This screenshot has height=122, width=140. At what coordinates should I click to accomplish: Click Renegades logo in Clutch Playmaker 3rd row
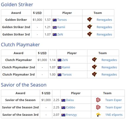[95, 74]
